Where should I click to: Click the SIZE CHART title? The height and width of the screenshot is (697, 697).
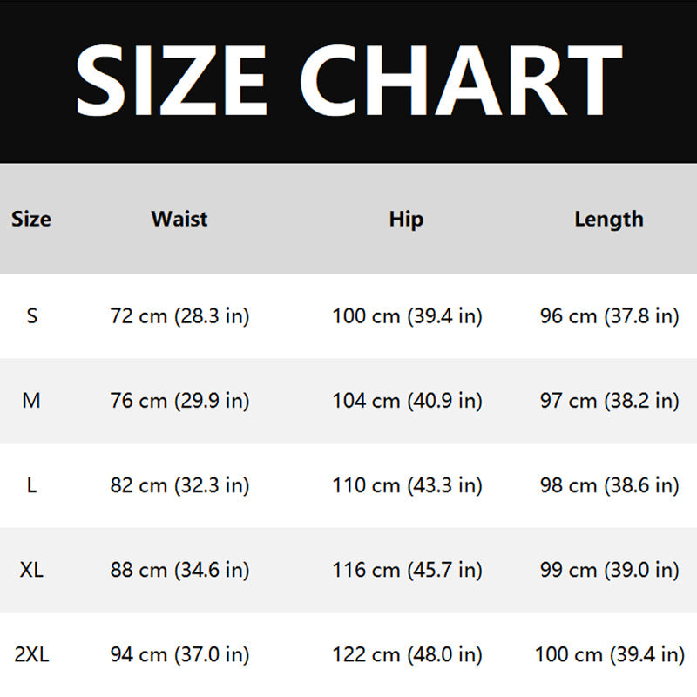click(348, 80)
